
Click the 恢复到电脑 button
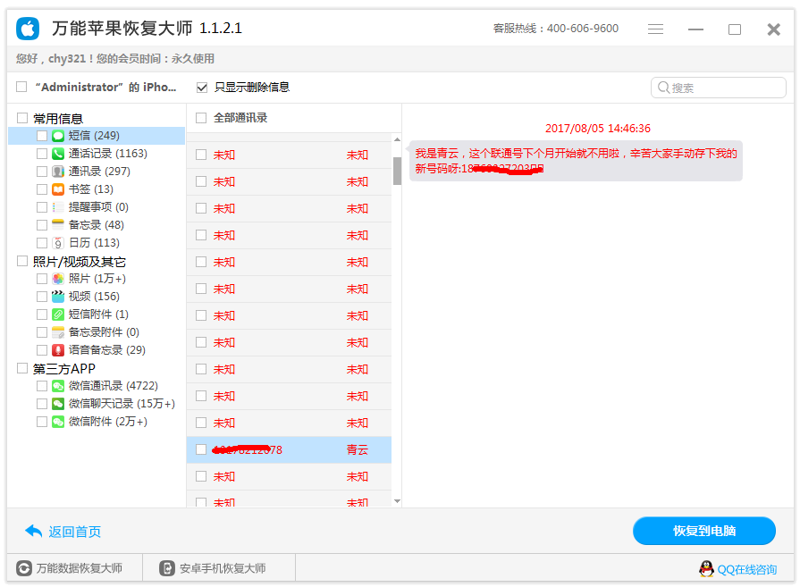coord(704,531)
